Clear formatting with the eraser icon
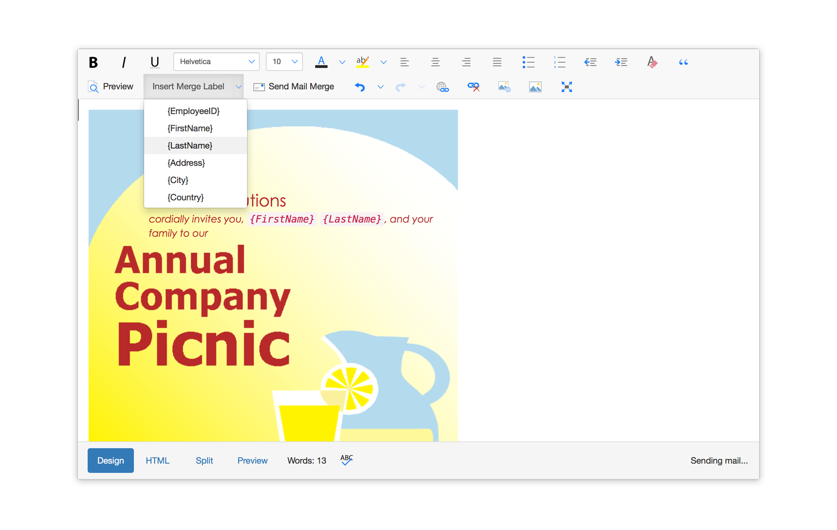837x530 pixels. click(652, 62)
